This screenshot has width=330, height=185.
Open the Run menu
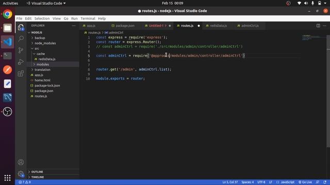pyautogui.click(x=74, y=18)
